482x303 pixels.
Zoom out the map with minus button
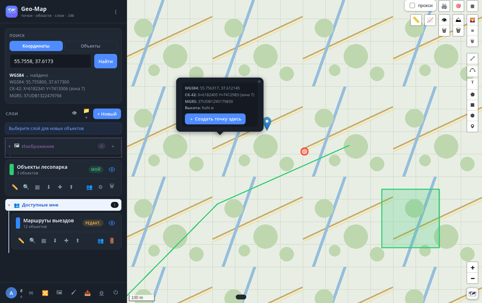click(x=472, y=278)
